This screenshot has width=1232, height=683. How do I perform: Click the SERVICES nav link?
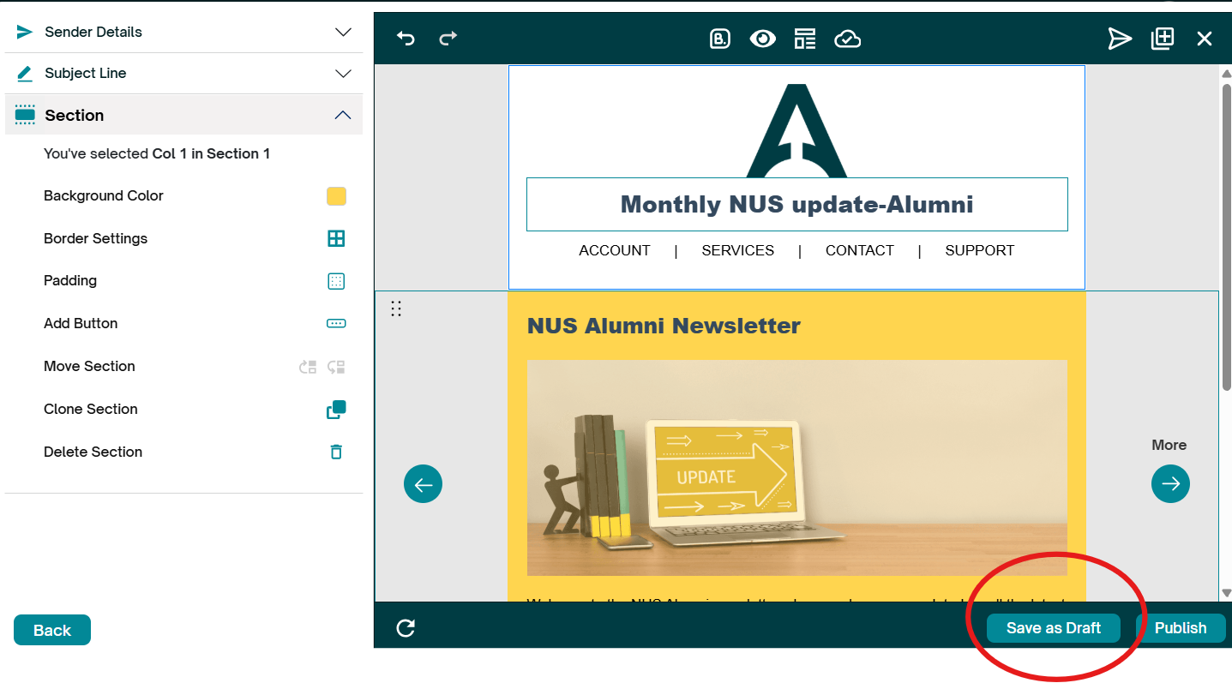738,250
